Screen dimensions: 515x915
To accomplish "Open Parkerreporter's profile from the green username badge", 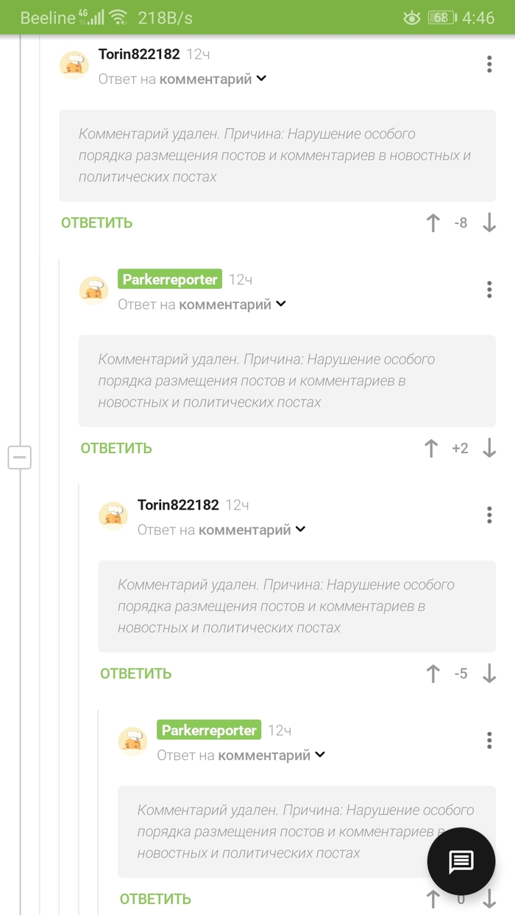I will pos(169,279).
